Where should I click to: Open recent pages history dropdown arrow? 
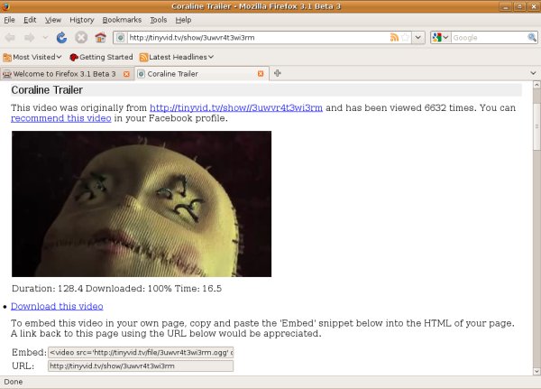(x=45, y=37)
